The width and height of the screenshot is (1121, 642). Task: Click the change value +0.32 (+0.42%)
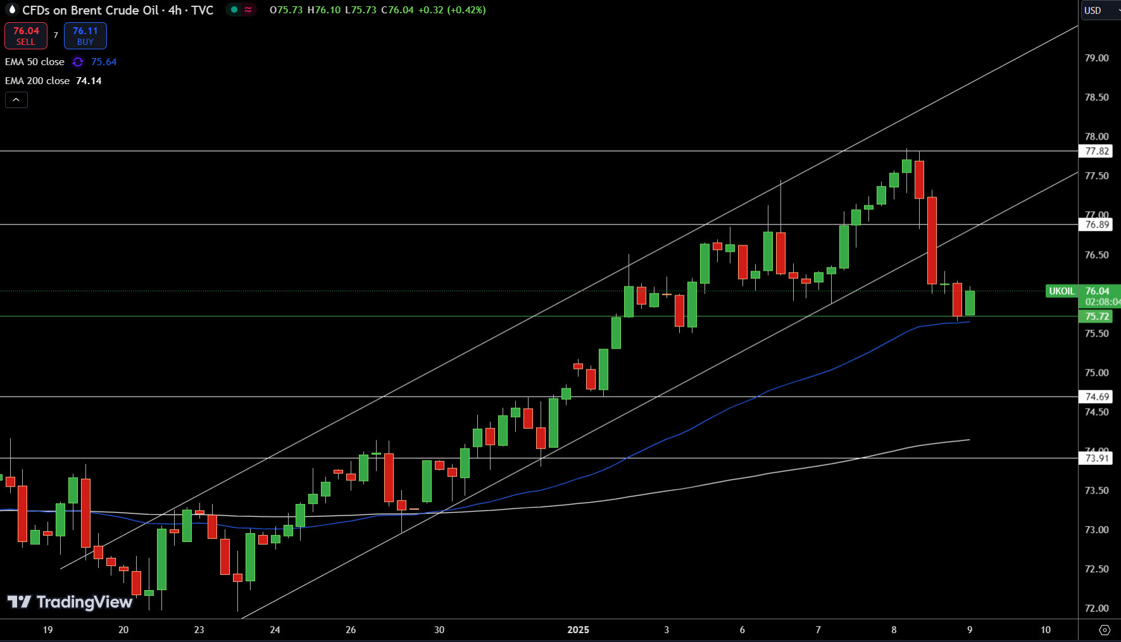click(452, 10)
